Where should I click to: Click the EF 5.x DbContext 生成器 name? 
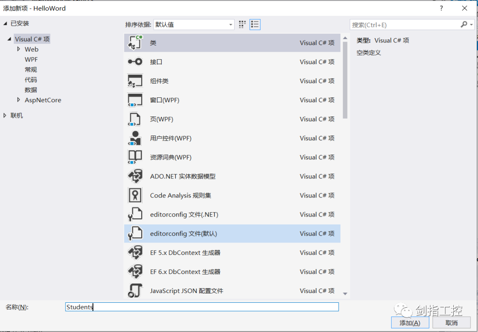coord(185,253)
